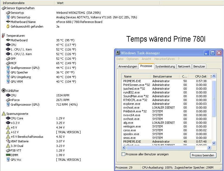Click the +5 V Bereitschaftsmodus row
Image resolution: width=224 pixels, height=171 pixels.
(36, 136)
